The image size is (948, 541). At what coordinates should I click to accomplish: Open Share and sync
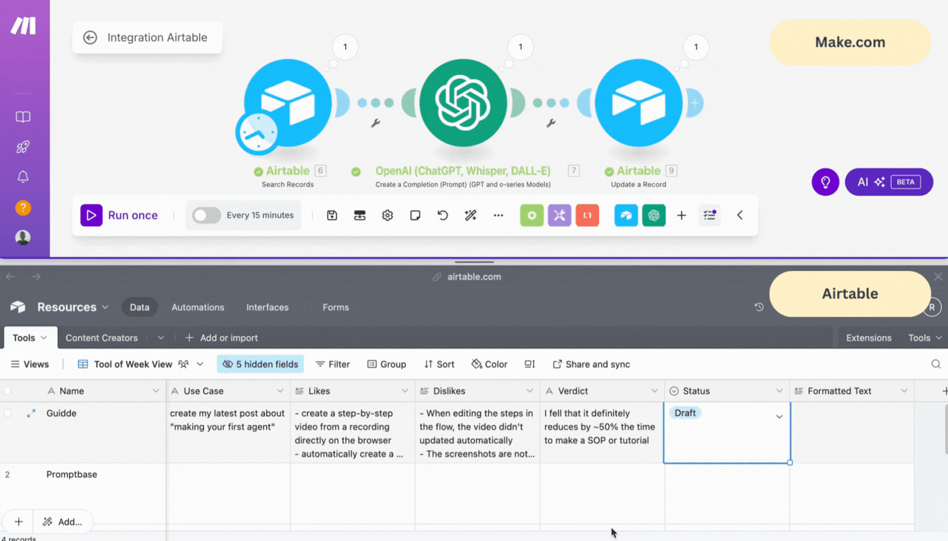[591, 365]
